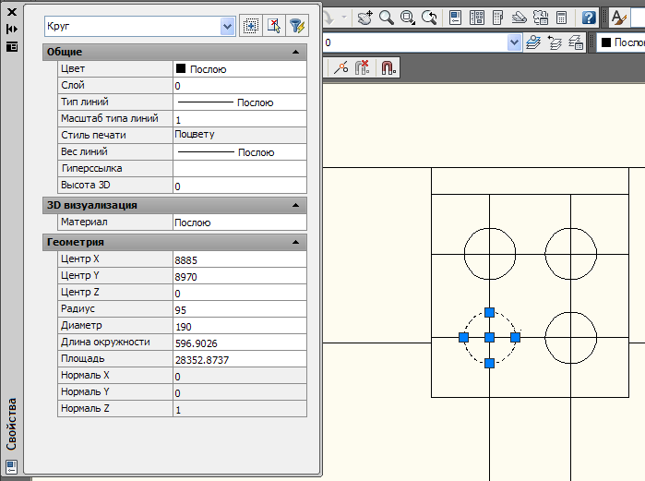This screenshot has height=481, width=645.
Task: Click the center grip of selected circle
Action: (489, 338)
